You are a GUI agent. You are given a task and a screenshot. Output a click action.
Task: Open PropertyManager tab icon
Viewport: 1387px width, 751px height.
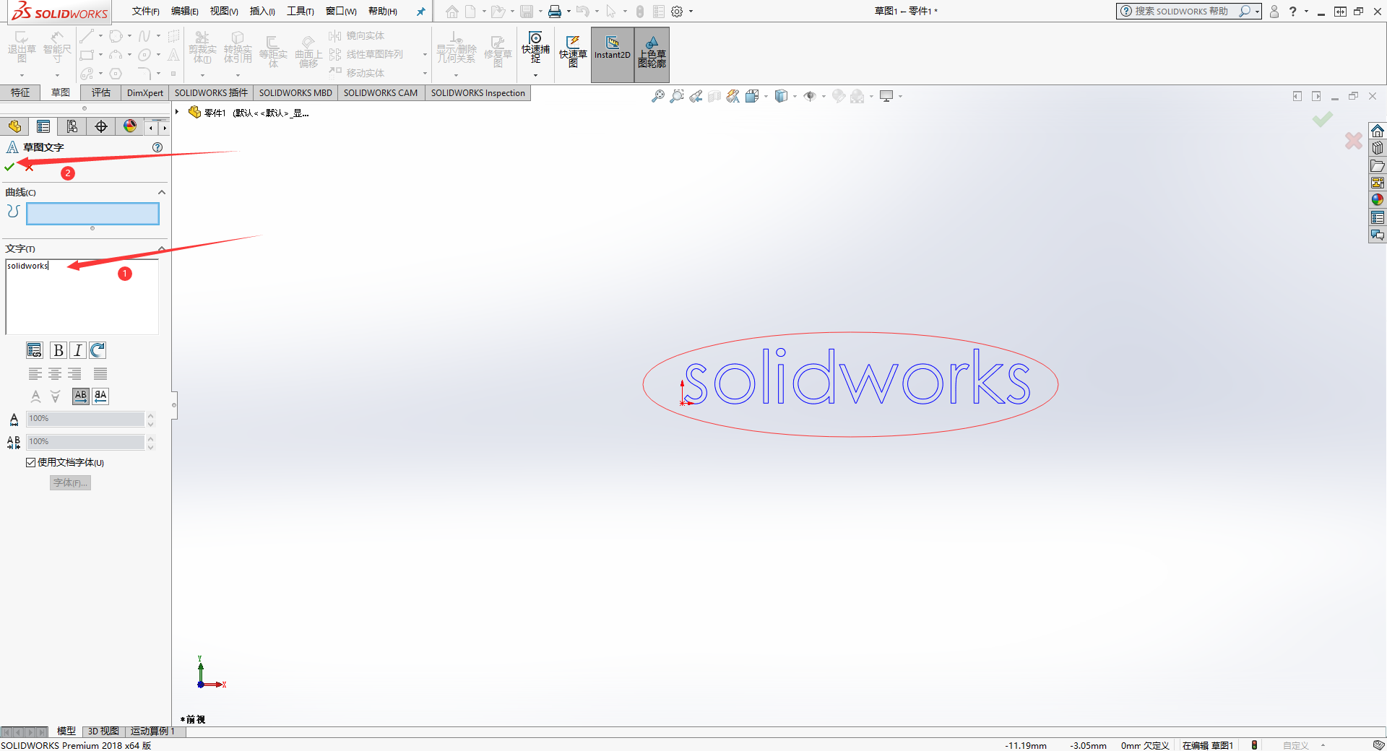[43, 126]
